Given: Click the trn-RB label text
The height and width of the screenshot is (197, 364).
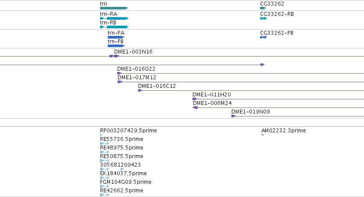Looking at the screenshot, I should click(x=108, y=23).
